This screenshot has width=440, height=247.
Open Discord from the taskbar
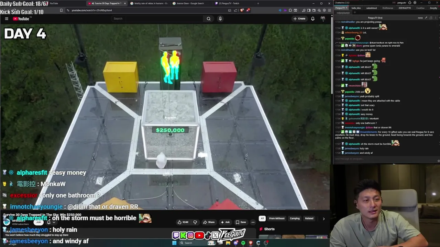pyautogui.click(x=235, y=243)
